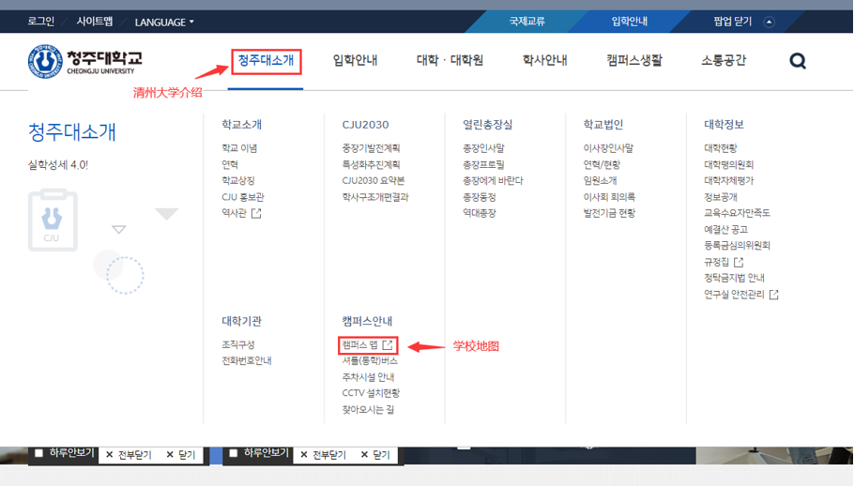Open 셔틀(통학)버스 link
The image size is (854, 487).
click(370, 361)
